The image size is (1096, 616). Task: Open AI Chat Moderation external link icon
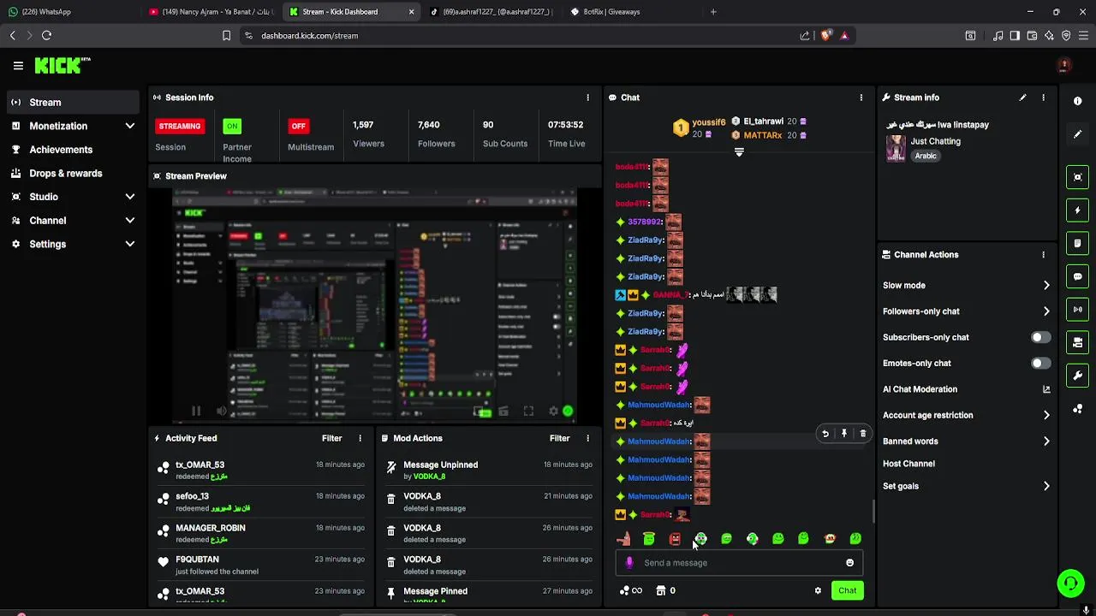pos(1045,389)
